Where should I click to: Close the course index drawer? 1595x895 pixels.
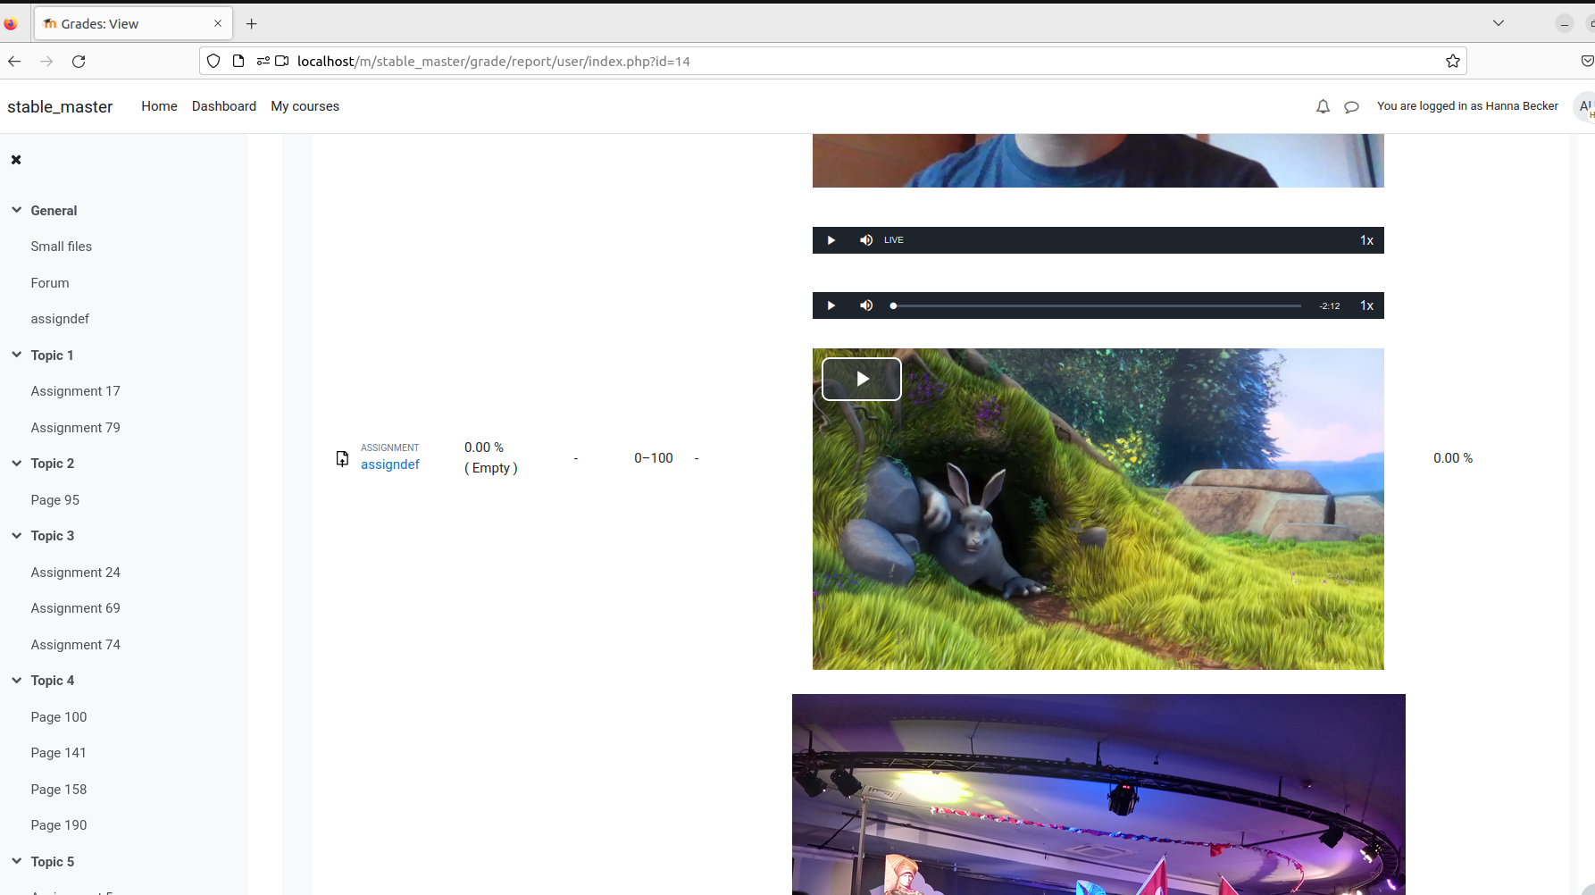pos(16,160)
